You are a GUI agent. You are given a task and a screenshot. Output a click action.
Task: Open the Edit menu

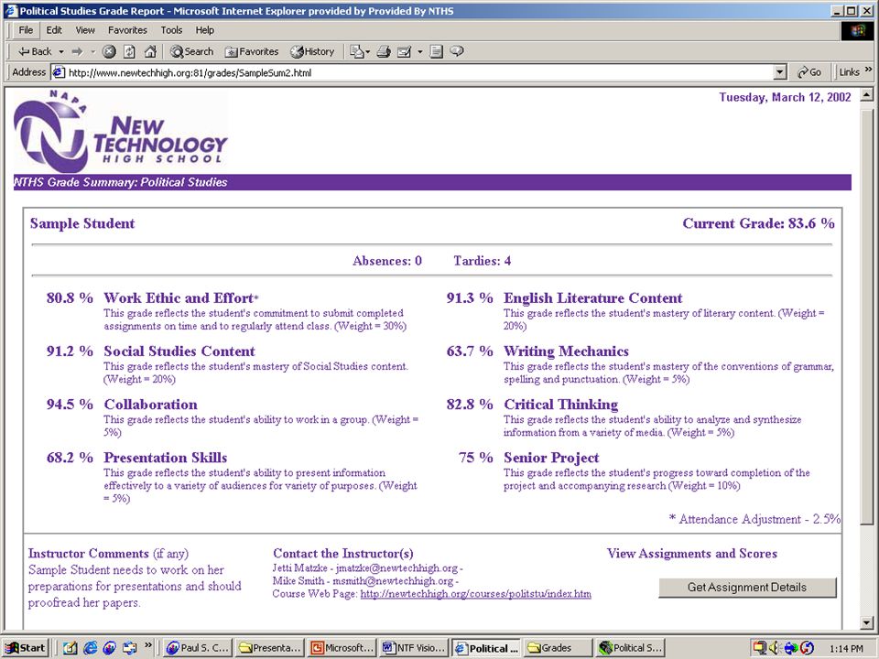[54, 30]
